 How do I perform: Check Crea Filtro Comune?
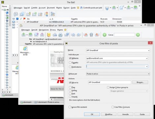pyautogui.click(x=113, y=107)
